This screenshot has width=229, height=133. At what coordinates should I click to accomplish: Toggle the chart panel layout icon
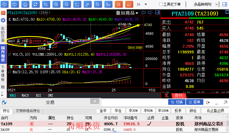pos(157,13)
